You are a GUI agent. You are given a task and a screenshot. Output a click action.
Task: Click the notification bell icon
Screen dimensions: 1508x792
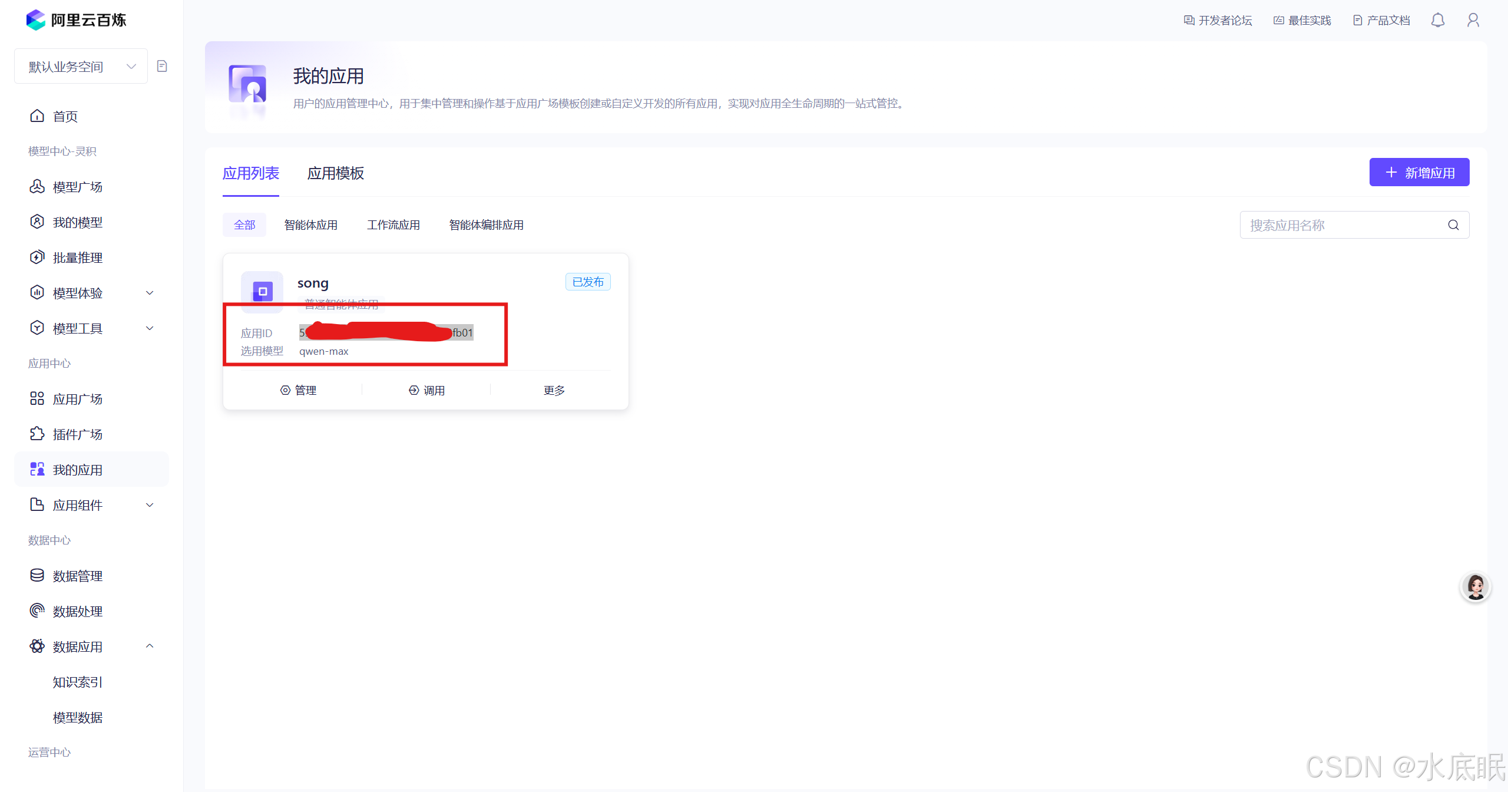click(1437, 21)
